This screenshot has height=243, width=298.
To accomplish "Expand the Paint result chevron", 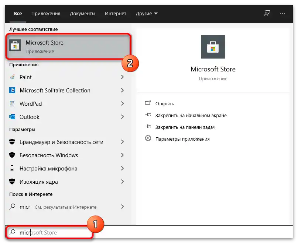I will coord(122,77).
